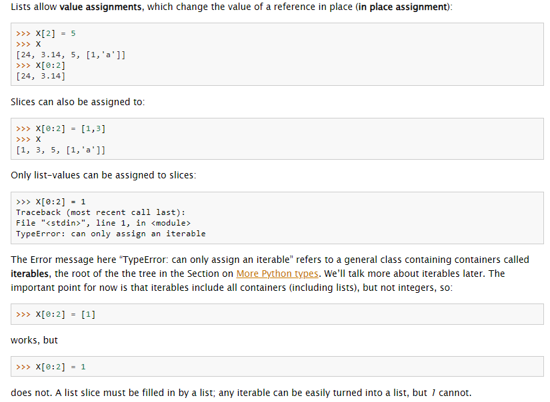Click the X[0:2] = [1] code line
Image resolution: width=550 pixels, height=402 pixels.
tap(55, 314)
